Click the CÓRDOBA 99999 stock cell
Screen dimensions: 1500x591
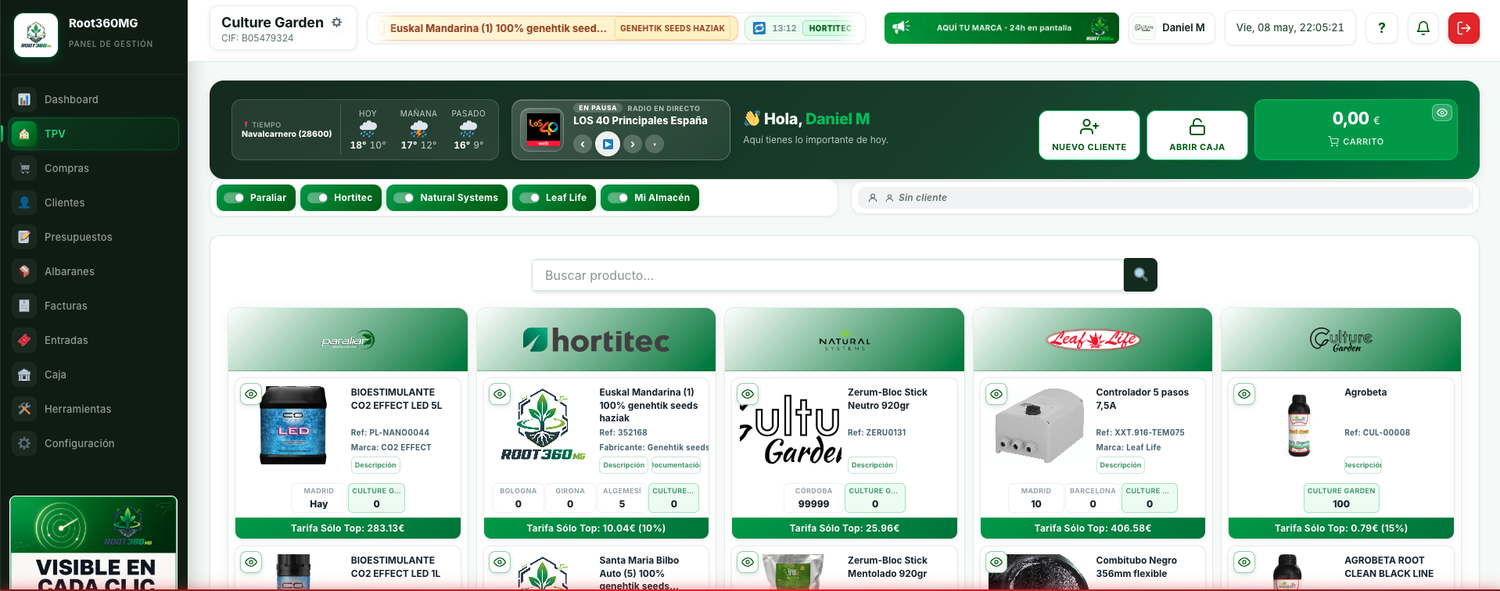pos(813,498)
